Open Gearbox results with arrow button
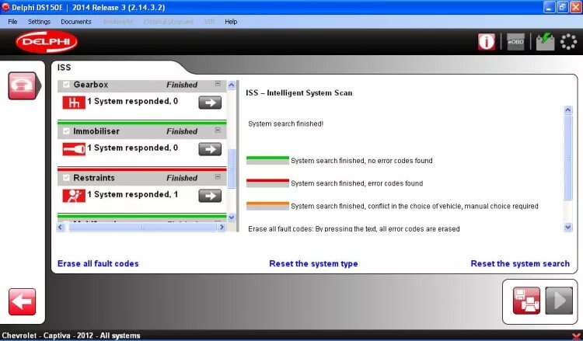 [x=210, y=103]
